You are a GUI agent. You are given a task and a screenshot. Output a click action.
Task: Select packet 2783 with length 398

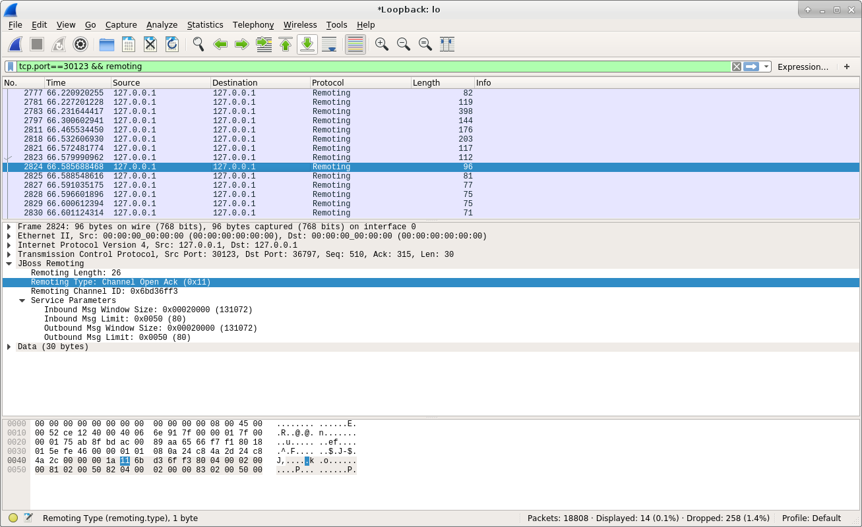[431, 111]
